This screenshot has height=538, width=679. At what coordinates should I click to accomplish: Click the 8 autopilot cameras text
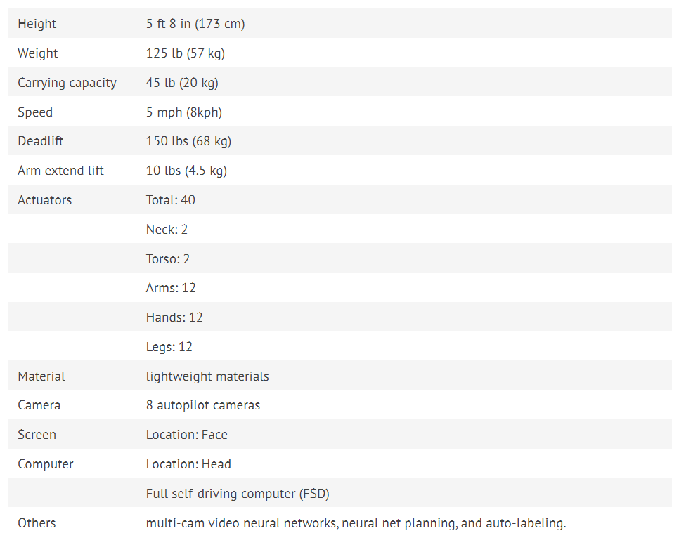(203, 405)
